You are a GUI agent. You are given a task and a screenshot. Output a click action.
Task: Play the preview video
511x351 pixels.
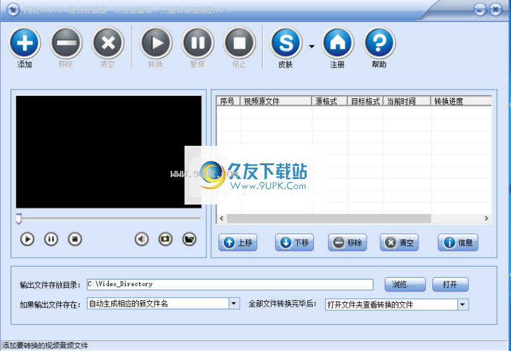click(x=28, y=239)
